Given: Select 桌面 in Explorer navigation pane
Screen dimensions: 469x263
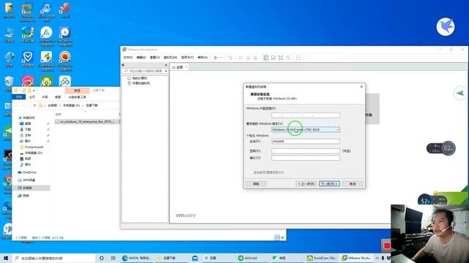Looking at the screenshot, I should click(x=26, y=123).
